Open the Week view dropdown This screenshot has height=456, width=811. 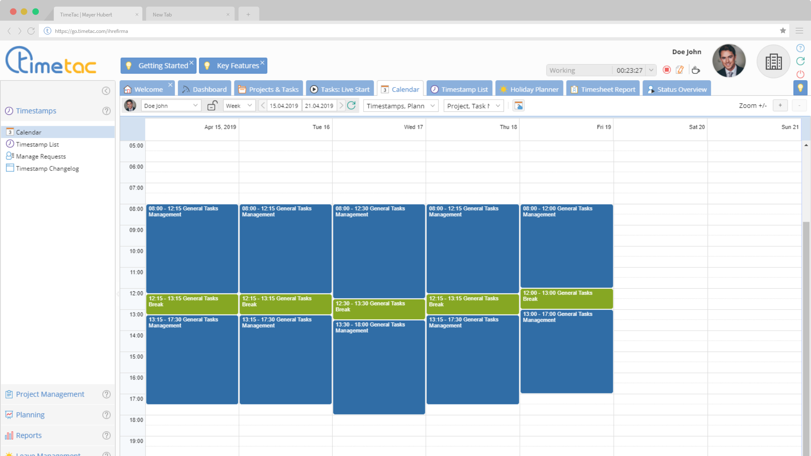click(239, 106)
